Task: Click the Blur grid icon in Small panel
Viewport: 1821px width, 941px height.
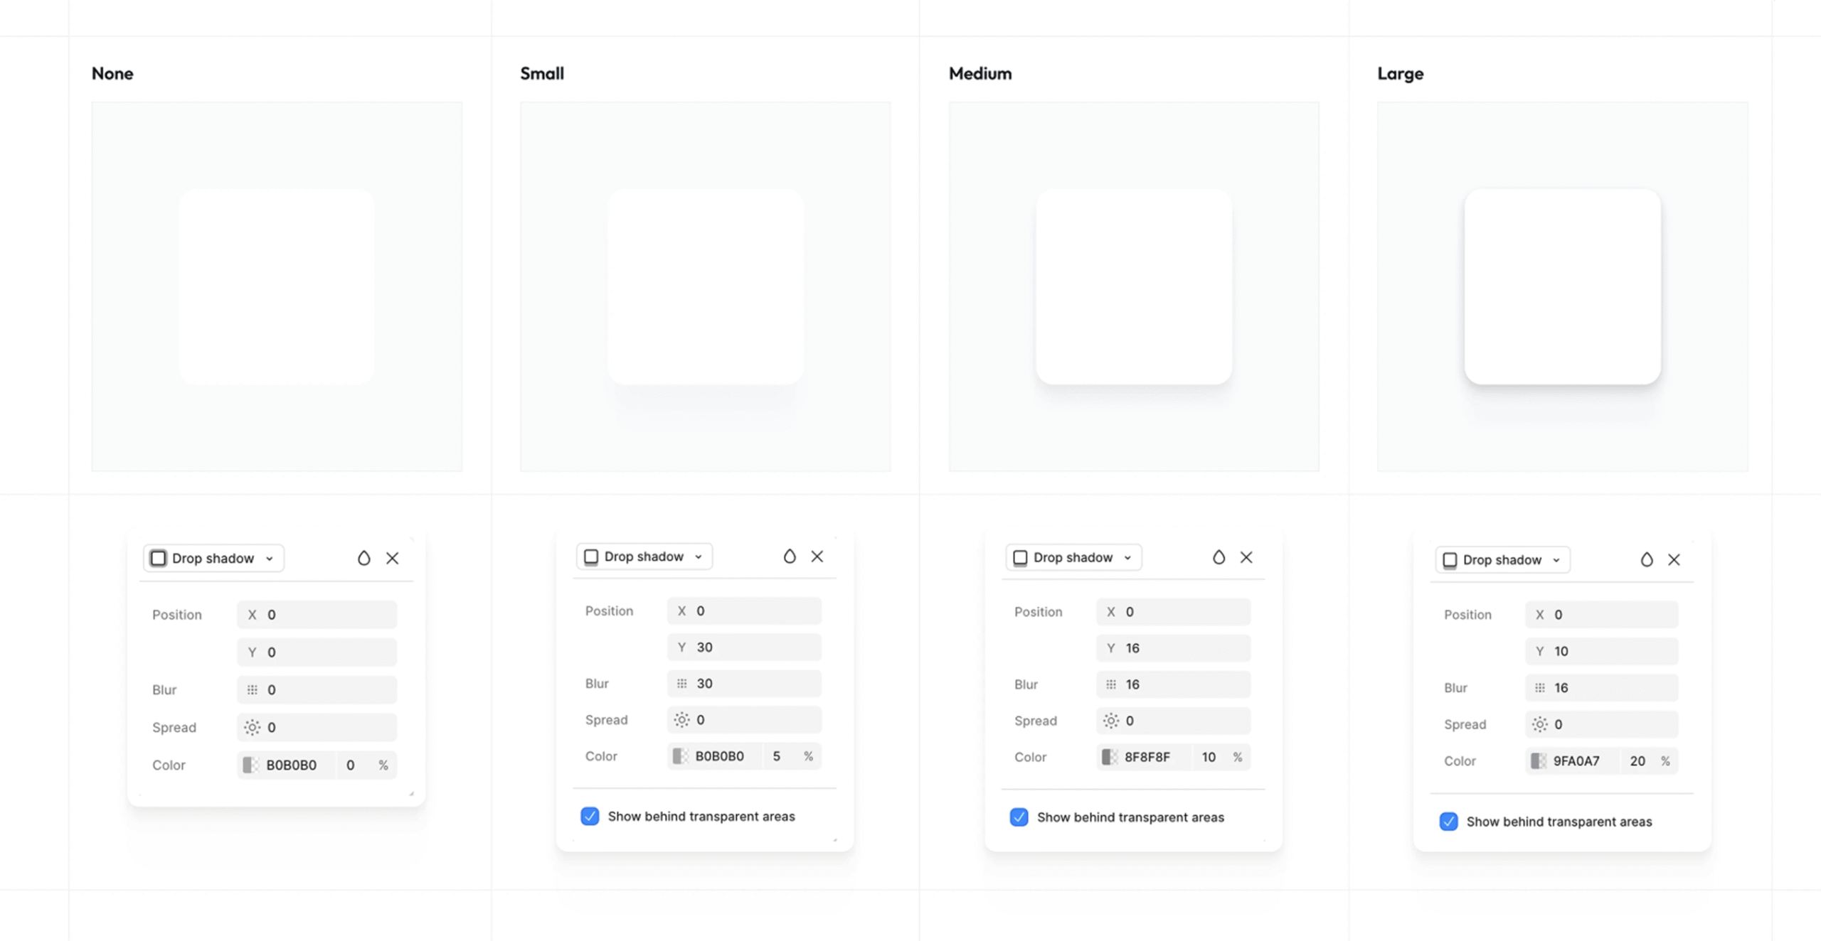Action: pyautogui.click(x=681, y=684)
